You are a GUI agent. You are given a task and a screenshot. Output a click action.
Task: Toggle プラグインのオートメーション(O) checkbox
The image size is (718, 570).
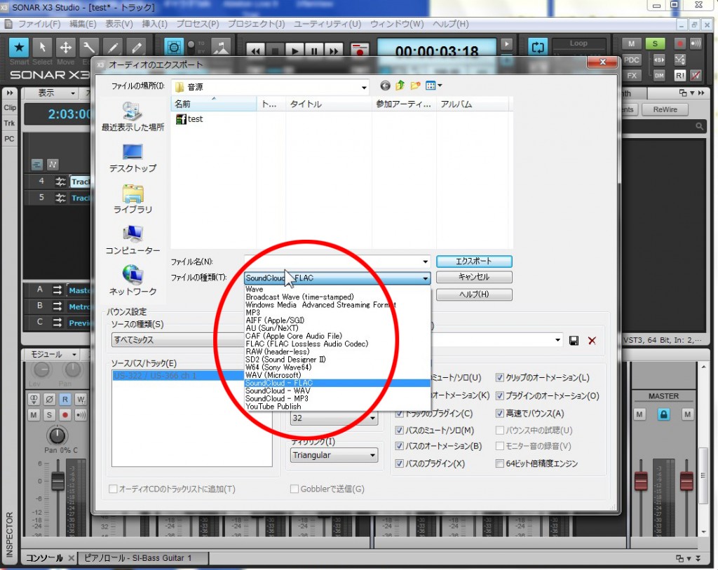tap(500, 395)
